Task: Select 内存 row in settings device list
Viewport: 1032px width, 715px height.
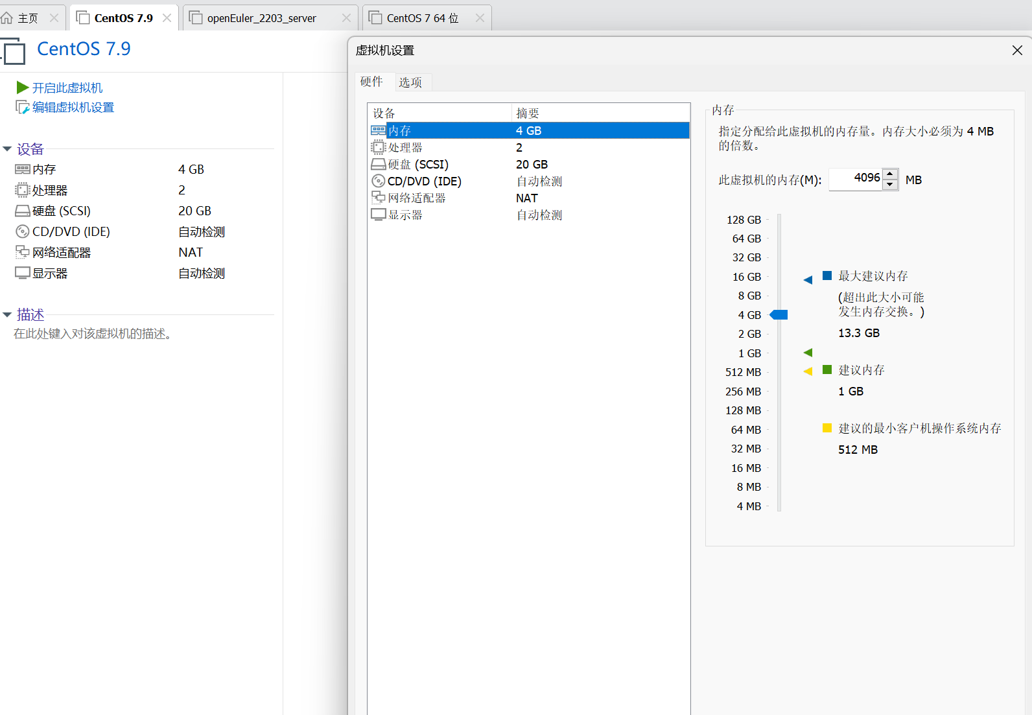Action: [530, 130]
